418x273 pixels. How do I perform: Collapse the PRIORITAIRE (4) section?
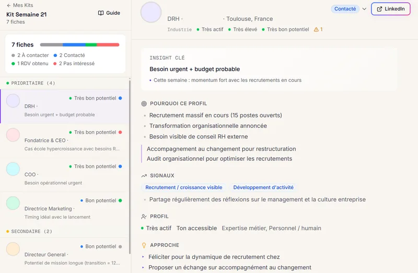click(31, 83)
